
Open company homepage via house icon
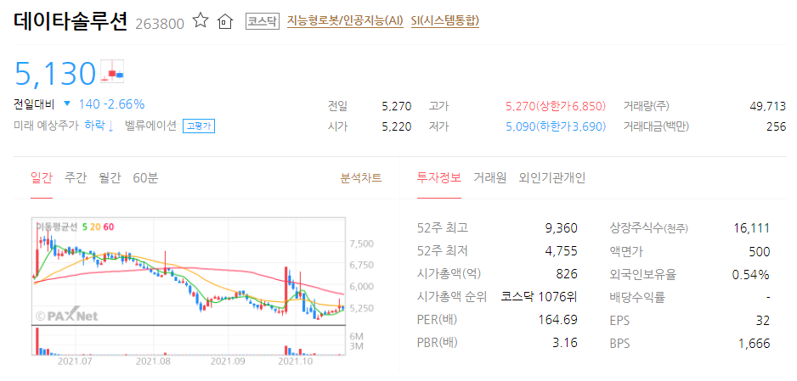(224, 21)
